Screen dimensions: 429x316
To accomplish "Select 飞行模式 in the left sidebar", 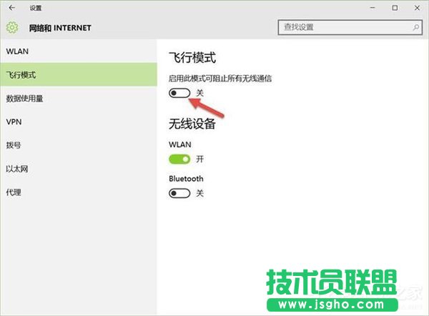I will pyautogui.click(x=21, y=75).
